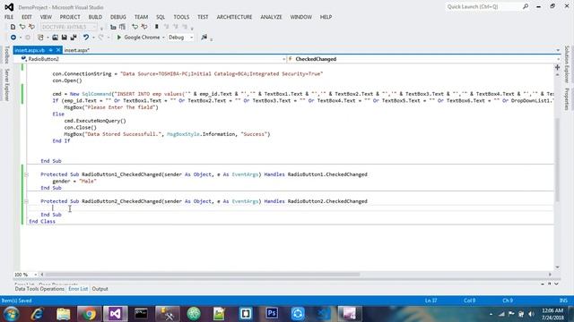The height and width of the screenshot is (322, 574).
Task: Collapse the RadioButton1_CheckedChanged sub
Action: point(26,174)
